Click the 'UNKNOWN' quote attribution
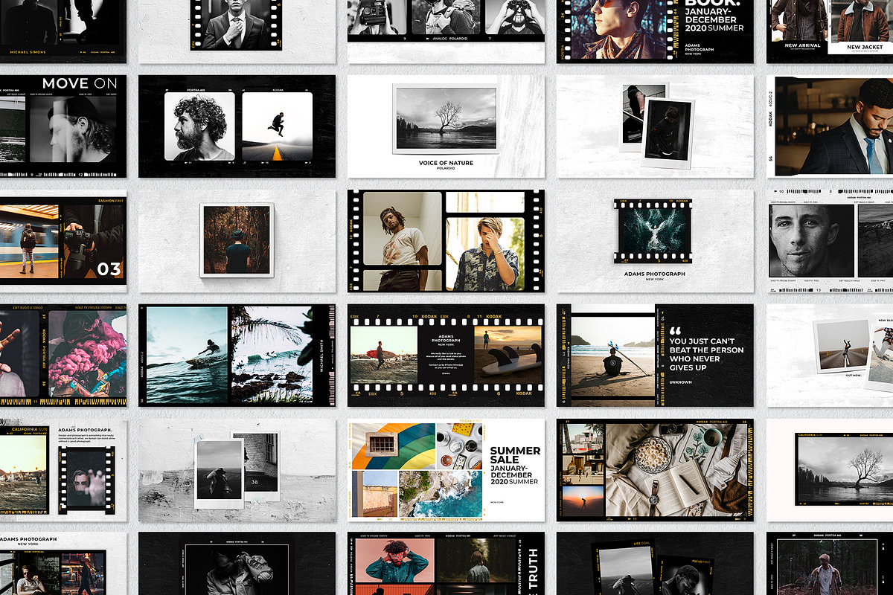893x595 pixels. 680,382
